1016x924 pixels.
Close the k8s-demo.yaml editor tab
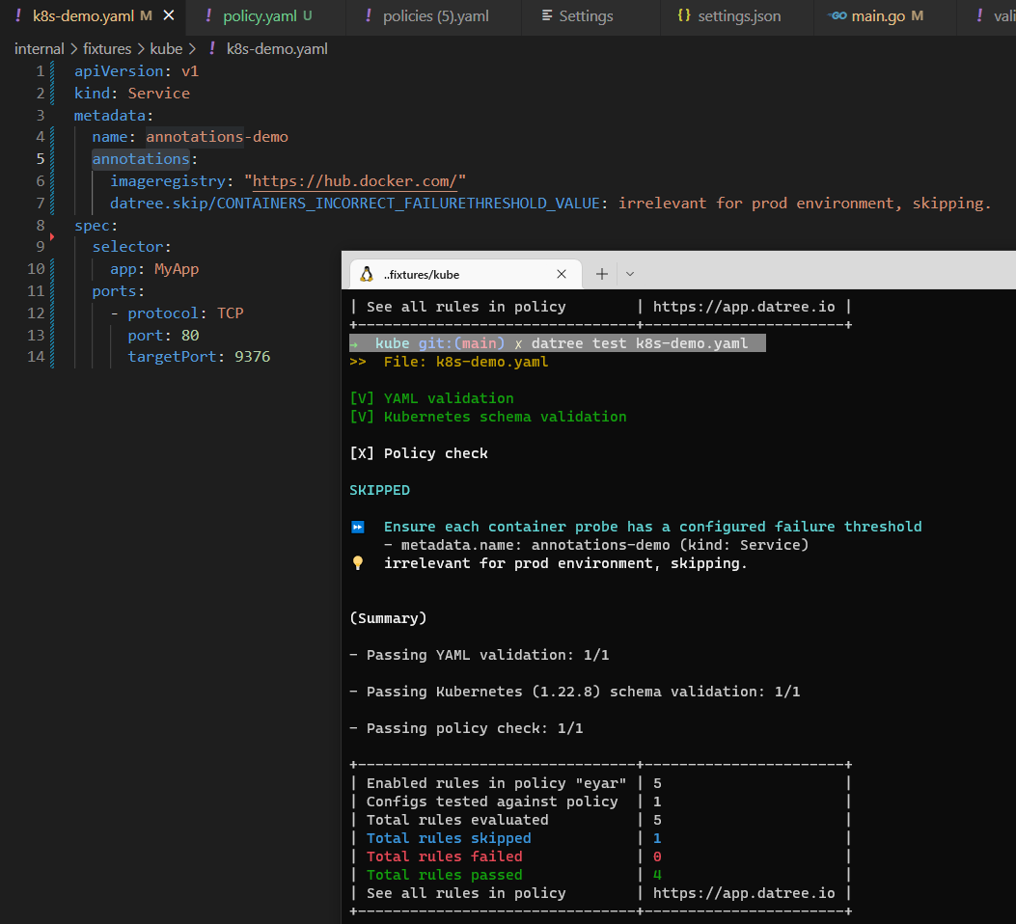(x=168, y=16)
